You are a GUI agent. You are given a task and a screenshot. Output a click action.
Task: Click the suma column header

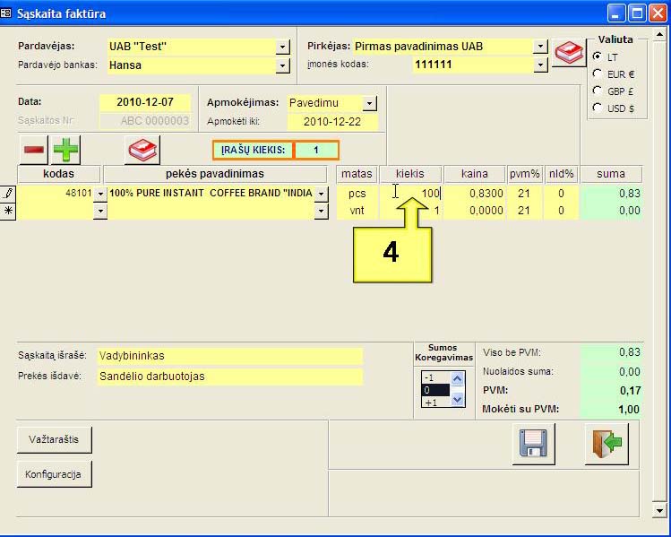(x=611, y=174)
